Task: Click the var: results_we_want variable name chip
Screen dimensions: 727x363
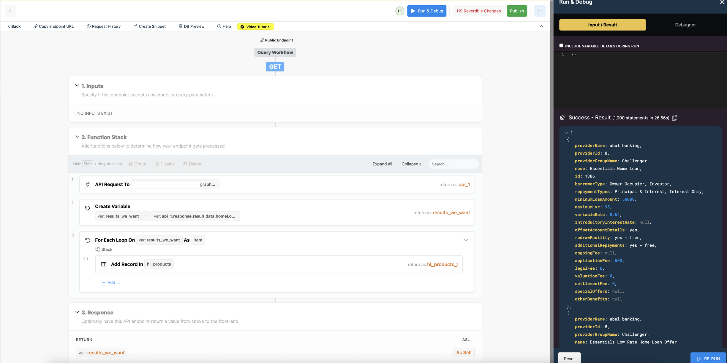Action: pos(118,216)
